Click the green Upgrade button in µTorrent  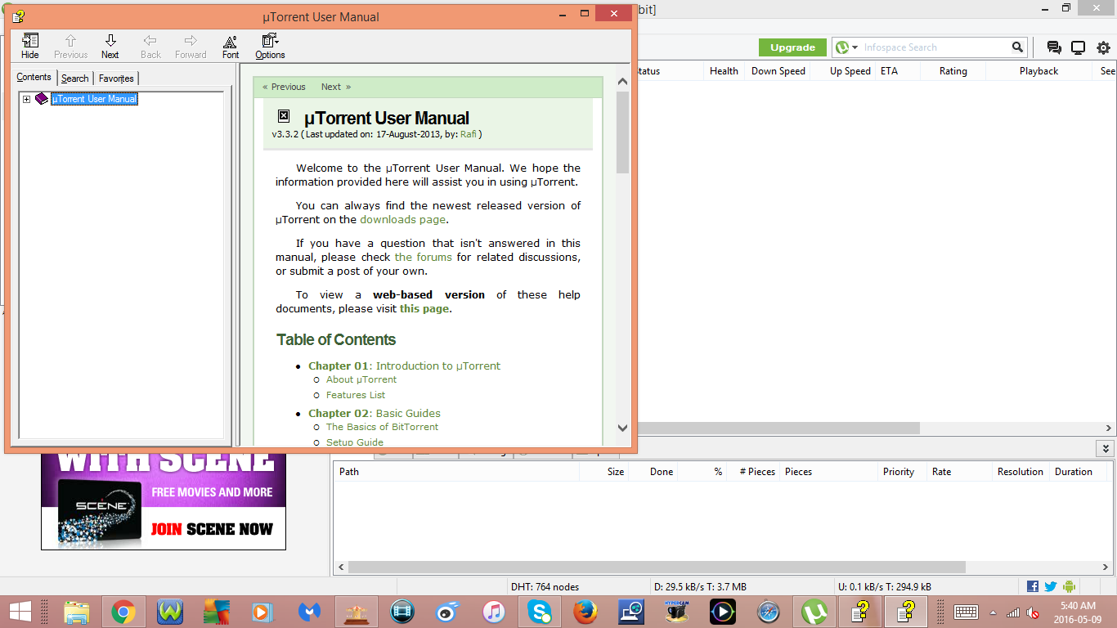792,47
